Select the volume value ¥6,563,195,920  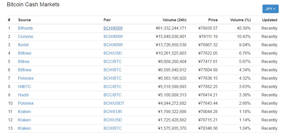(172, 78)
